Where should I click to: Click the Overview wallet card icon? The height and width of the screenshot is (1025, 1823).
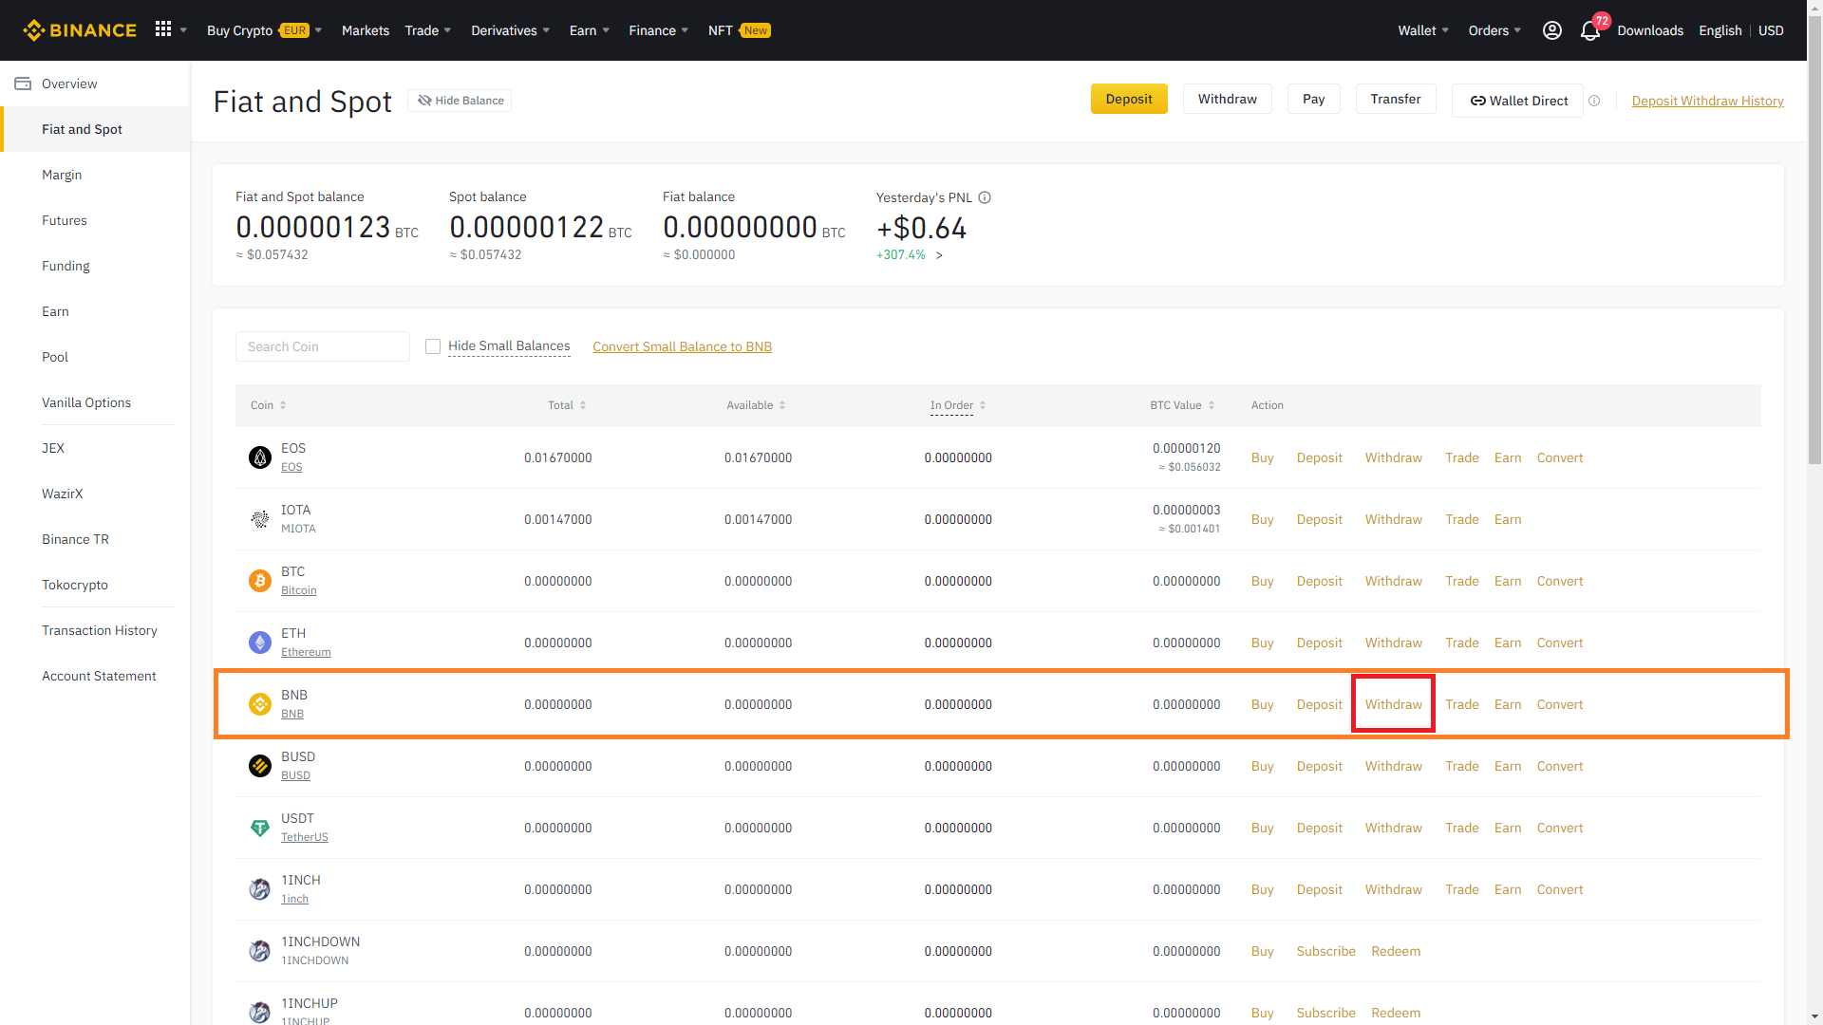(x=23, y=84)
